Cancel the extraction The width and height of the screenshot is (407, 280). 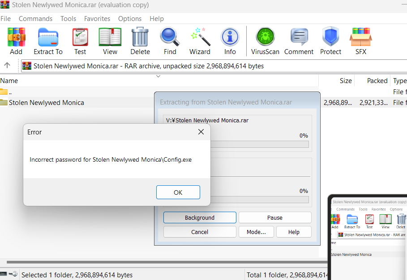(200, 232)
